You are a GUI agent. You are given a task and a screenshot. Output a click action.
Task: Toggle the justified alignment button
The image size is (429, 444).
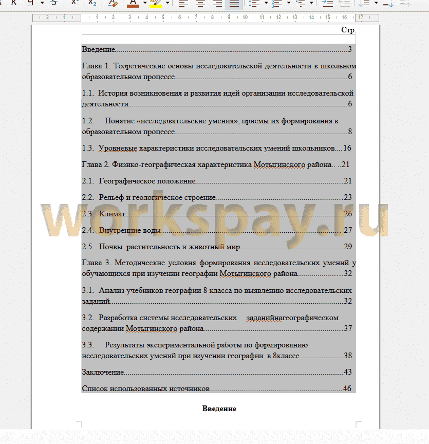tap(234, 4)
